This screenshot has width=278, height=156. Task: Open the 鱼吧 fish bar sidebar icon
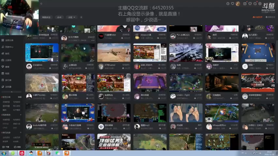point(3,53)
